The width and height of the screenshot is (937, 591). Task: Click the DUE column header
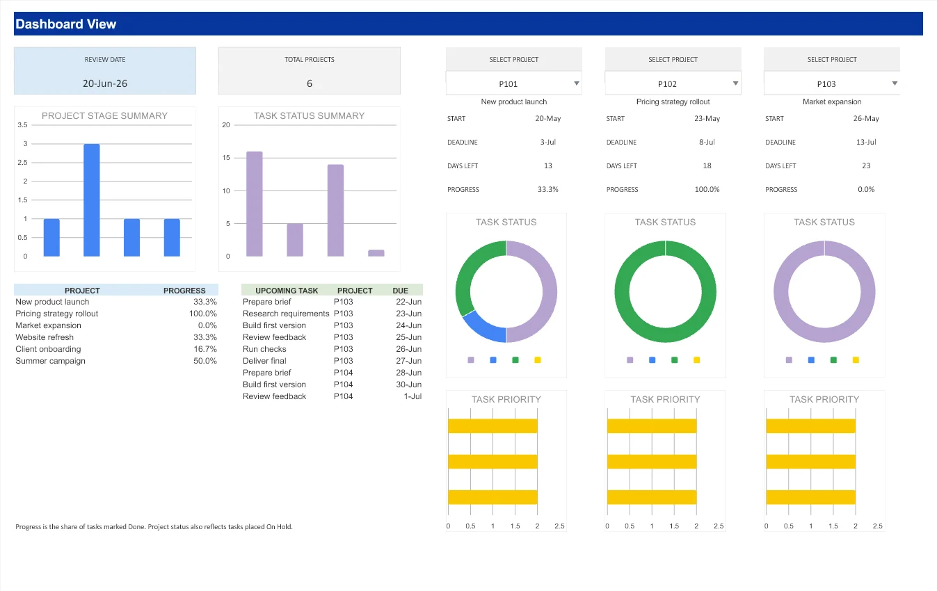pos(401,291)
